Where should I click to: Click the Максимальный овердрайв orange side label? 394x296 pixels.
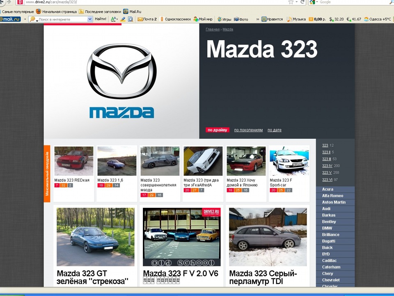pyautogui.click(x=47, y=174)
